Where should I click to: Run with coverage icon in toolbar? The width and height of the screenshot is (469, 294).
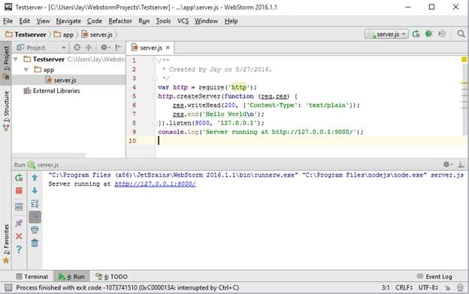[442, 34]
